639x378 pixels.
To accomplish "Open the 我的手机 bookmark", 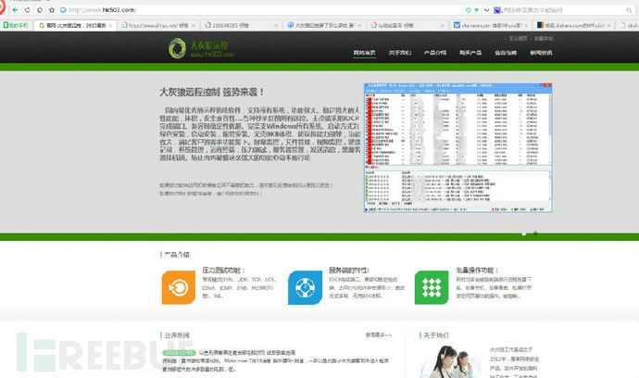I will pos(16,25).
